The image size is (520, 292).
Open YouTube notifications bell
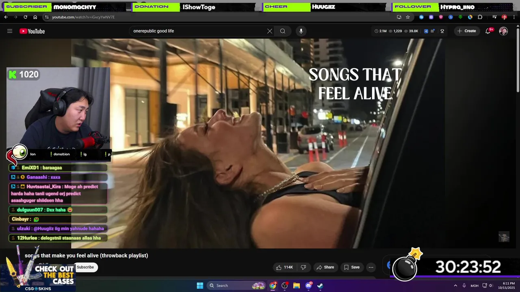[488, 31]
